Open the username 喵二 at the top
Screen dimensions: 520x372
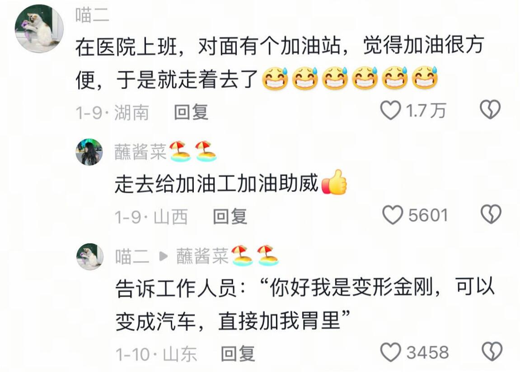coord(92,15)
